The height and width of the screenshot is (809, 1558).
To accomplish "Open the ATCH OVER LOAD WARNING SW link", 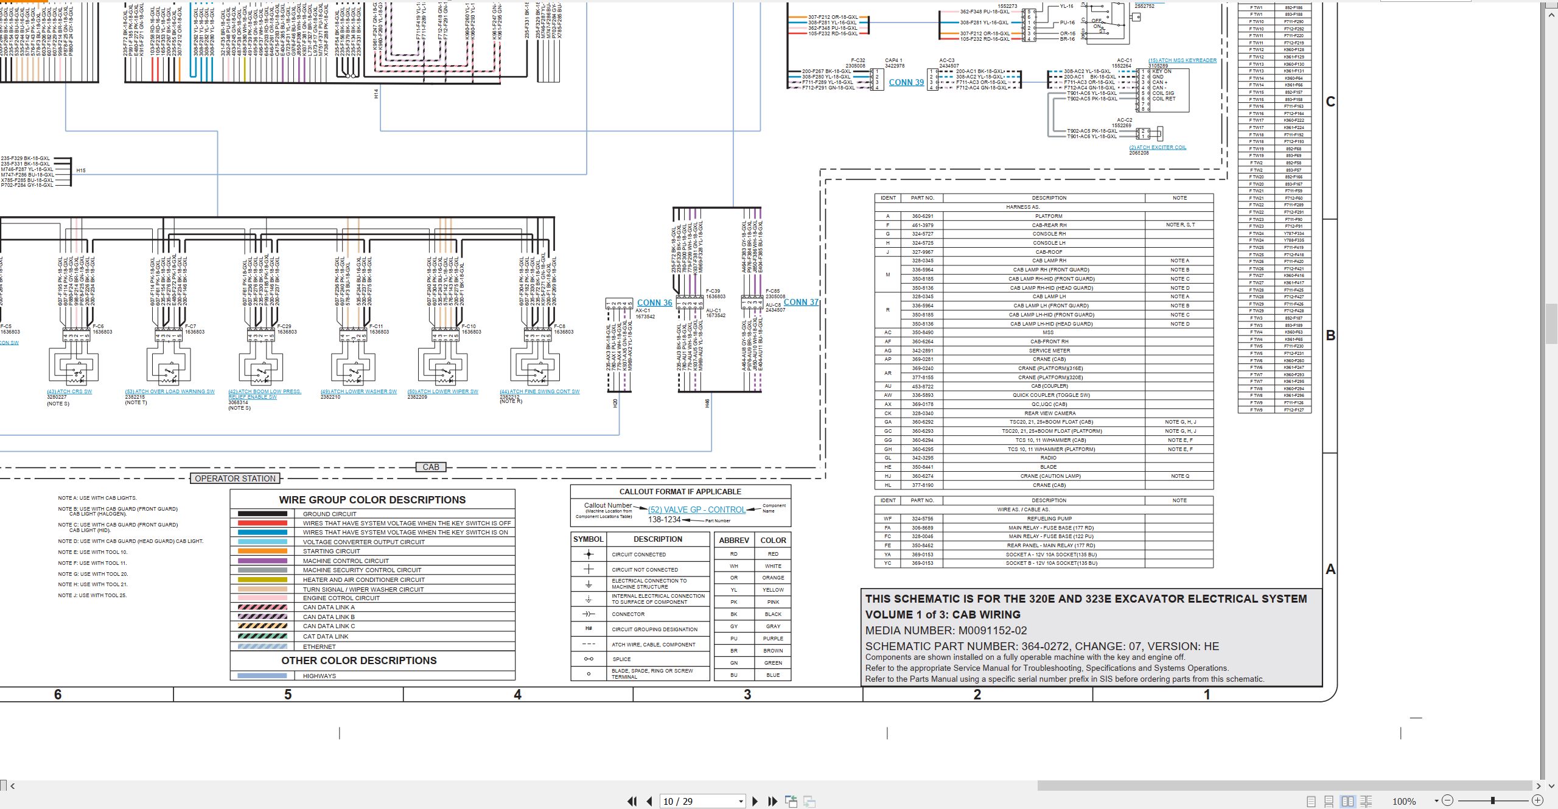I will pyautogui.click(x=170, y=391).
